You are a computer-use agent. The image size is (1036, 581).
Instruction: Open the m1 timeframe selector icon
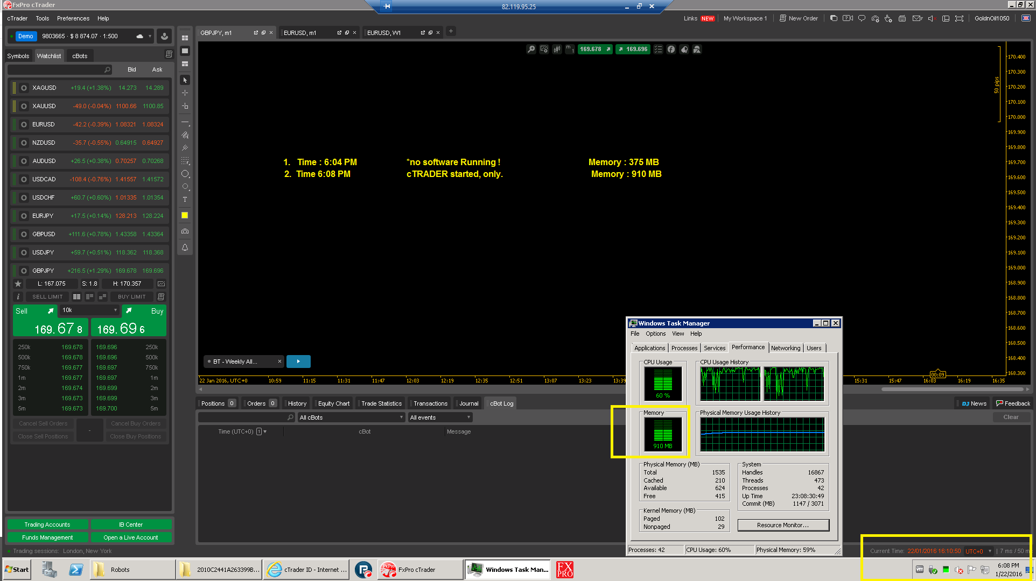[x=570, y=49]
